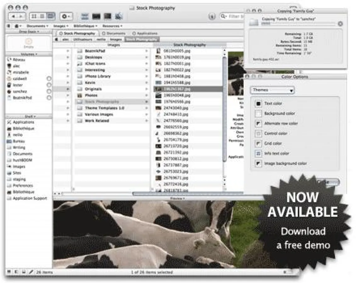Switch to the Documents tab
356x283 pixels.
tap(114, 33)
